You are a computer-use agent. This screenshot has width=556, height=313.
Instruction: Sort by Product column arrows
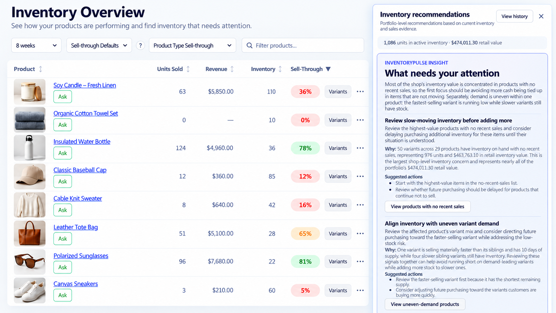(x=40, y=69)
